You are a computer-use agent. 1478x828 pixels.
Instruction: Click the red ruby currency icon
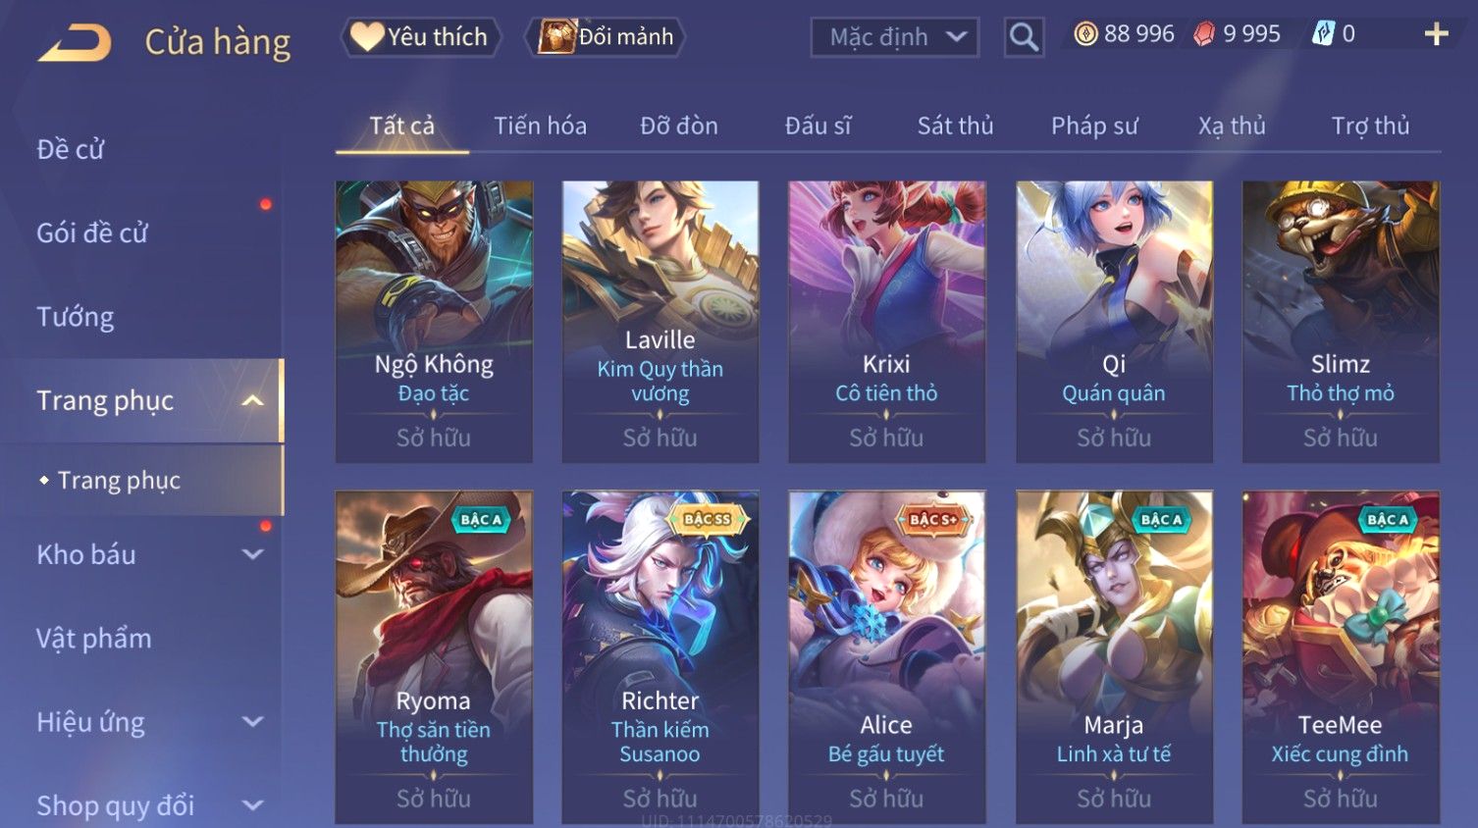1204,34
